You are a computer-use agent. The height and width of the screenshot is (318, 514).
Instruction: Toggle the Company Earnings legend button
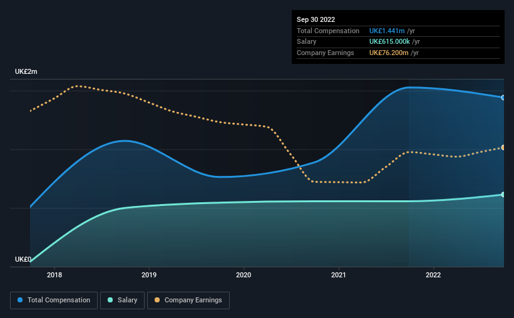(188, 300)
